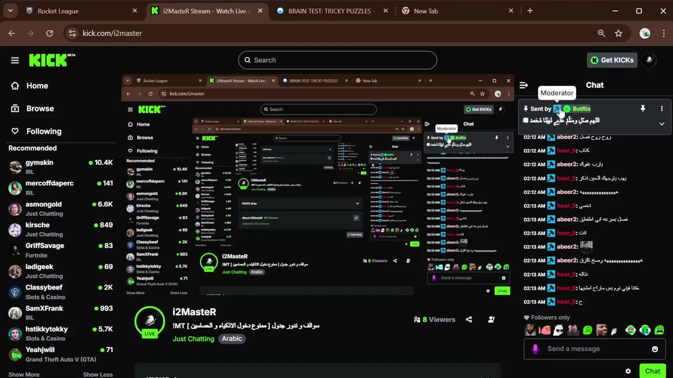This screenshot has width=673, height=378.
Task: Share the stream using the share icon
Action: (x=468, y=319)
